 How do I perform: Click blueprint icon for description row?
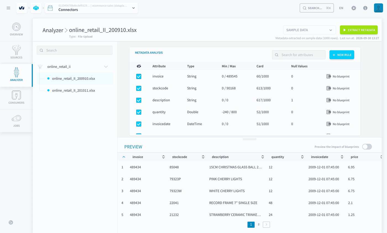click(x=329, y=100)
